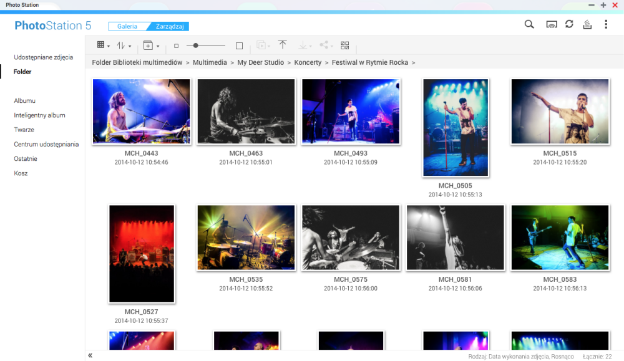Open Kosz in the sidebar

point(21,173)
